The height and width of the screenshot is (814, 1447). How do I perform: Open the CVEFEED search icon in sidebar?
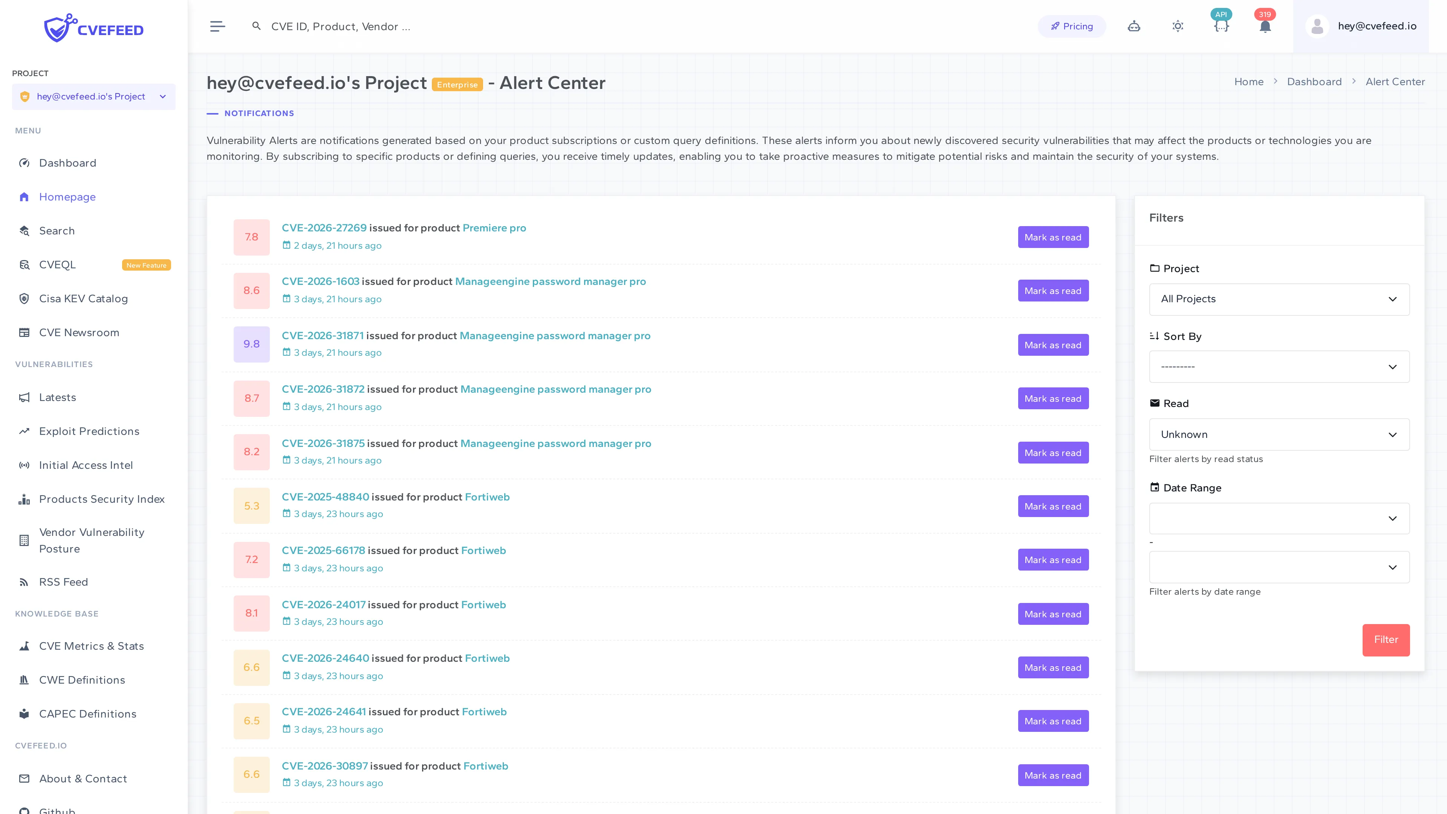56,230
